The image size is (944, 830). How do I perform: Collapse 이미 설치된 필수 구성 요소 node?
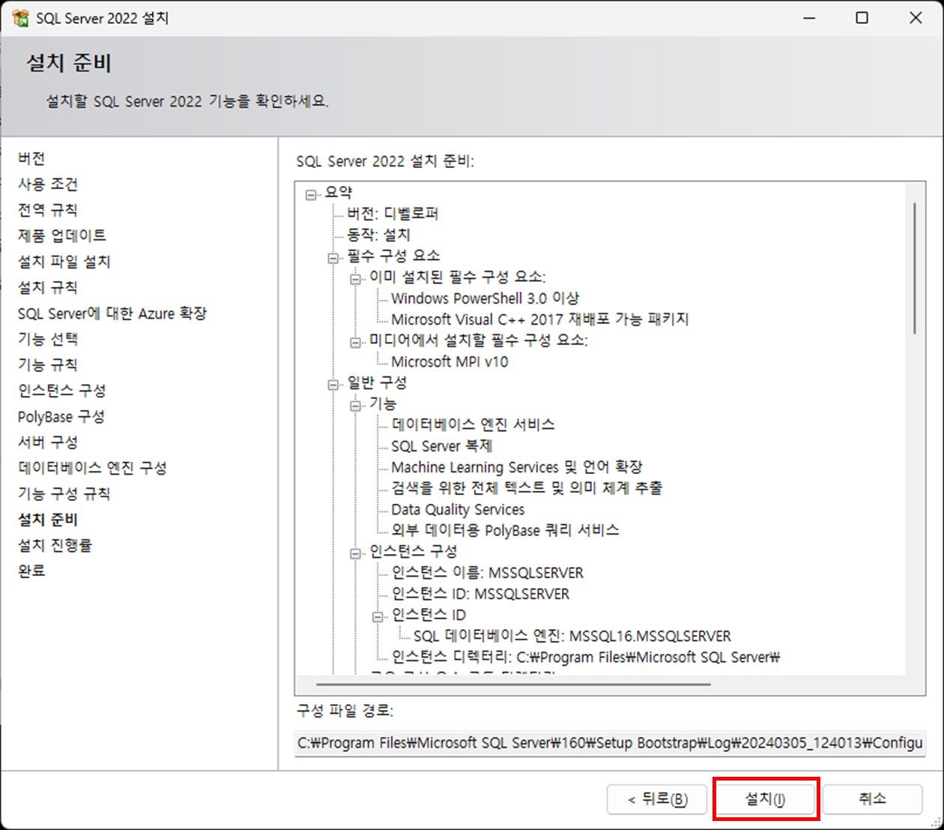coord(356,278)
